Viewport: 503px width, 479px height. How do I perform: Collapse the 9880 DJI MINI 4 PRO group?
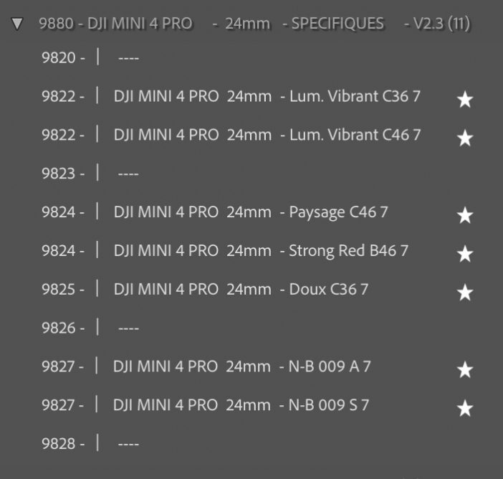[x=18, y=24]
